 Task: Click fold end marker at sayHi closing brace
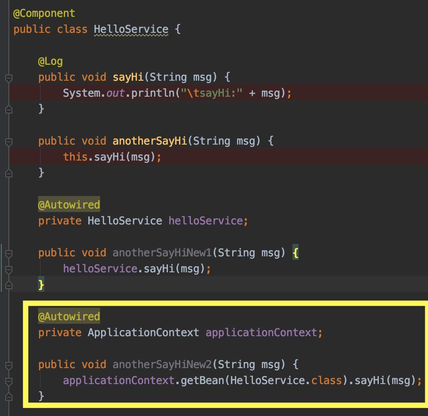coord(9,109)
